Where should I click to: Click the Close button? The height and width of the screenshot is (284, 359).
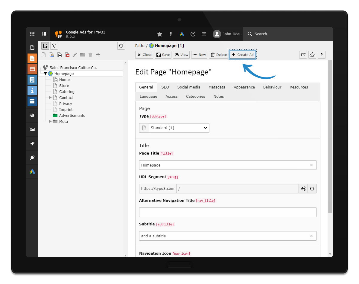click(x=144, y=55)
